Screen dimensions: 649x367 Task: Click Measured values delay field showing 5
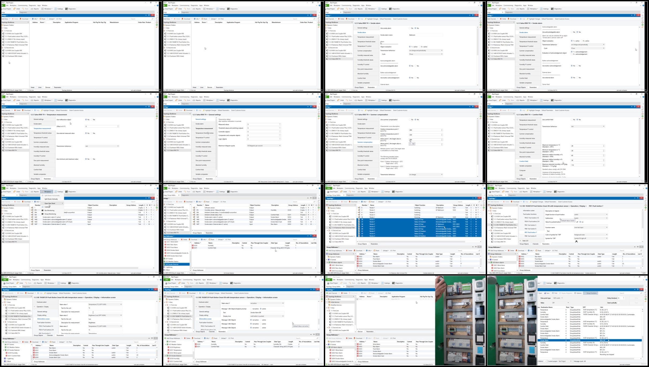coord(264,124)
